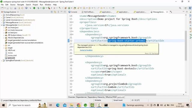Close the MessageSend... editor tab

167,12
